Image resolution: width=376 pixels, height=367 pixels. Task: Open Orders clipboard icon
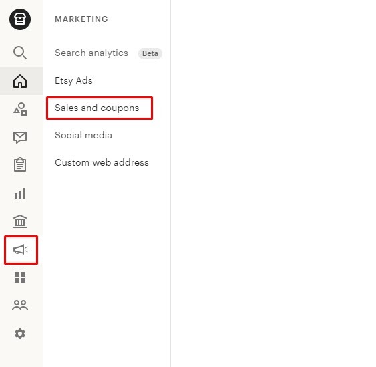20,164
